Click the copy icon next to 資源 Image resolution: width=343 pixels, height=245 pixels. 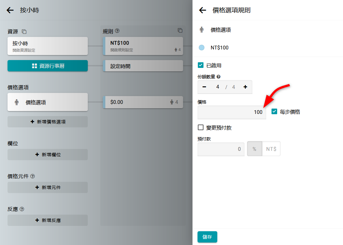pos(24,32)
